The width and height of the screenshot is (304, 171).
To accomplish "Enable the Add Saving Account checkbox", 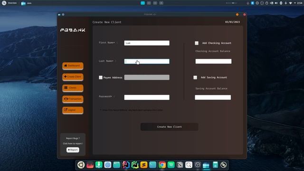I will (195, 77).
